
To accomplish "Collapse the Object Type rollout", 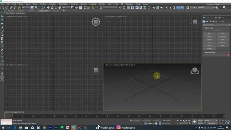I will point(209,28).
